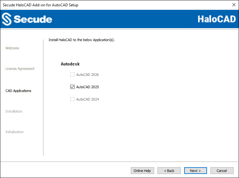Tick the AutoCAD 2026 checkbox
239x178 pixels.
(72, 75)
